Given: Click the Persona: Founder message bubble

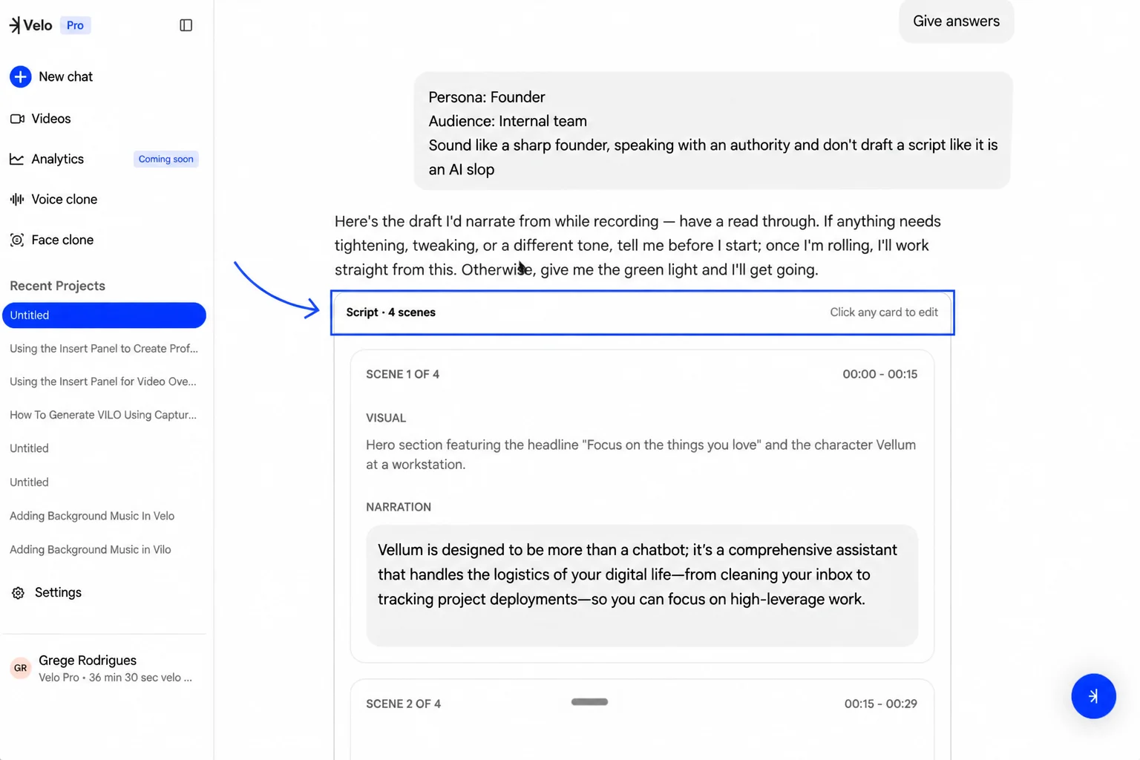Looking at the screenshot, I should 713,131.
